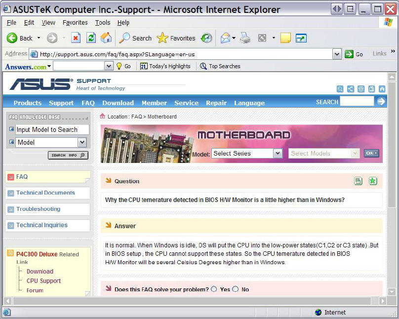
Task: Open the Favorites menu
Action: click(75, 23)
